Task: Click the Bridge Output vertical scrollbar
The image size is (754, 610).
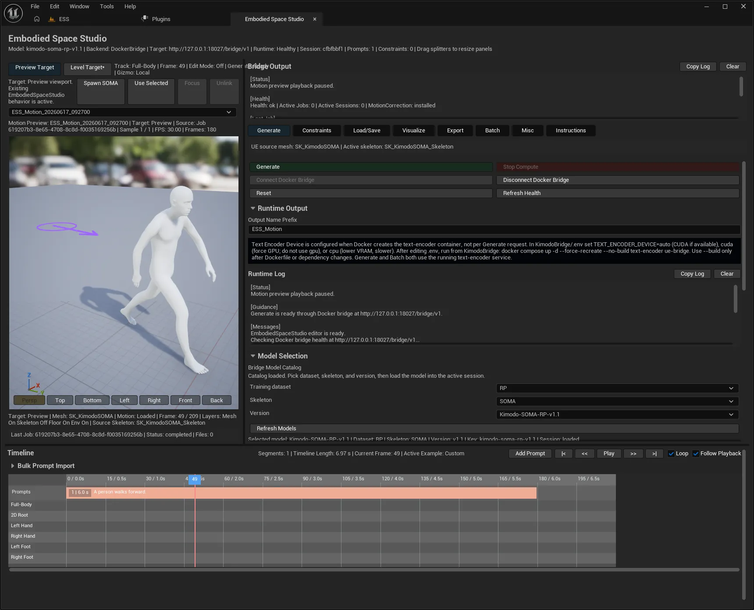Action: point(741,86)
